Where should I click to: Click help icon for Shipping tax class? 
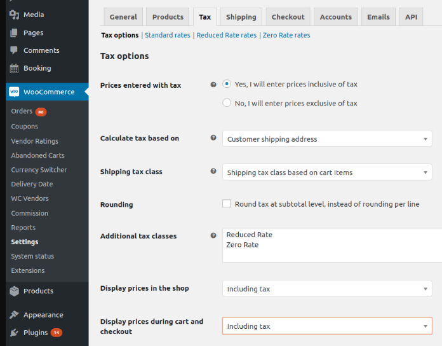click(213, 171)
